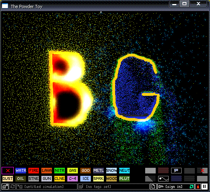210x192 pixels.
Task: Choose the WATR element
Action: coord(21,171)
